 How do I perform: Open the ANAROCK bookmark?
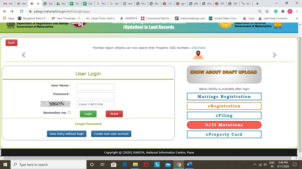click(129, 18)
